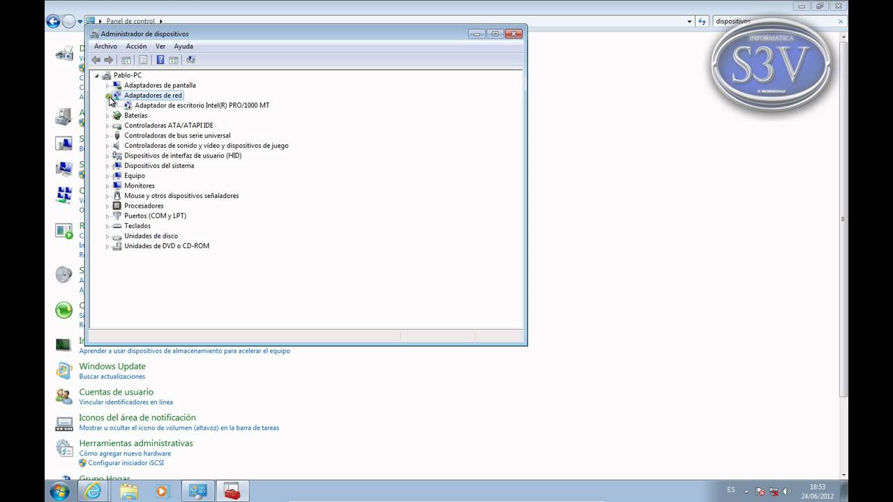Click Configurar iniciador iSCSI link
The width and height of the screenshot is (893, 502).
pos(126,463)
